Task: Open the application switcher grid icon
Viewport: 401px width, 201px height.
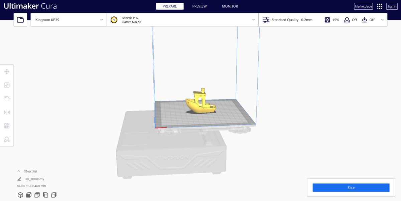Action: [380, 6]
